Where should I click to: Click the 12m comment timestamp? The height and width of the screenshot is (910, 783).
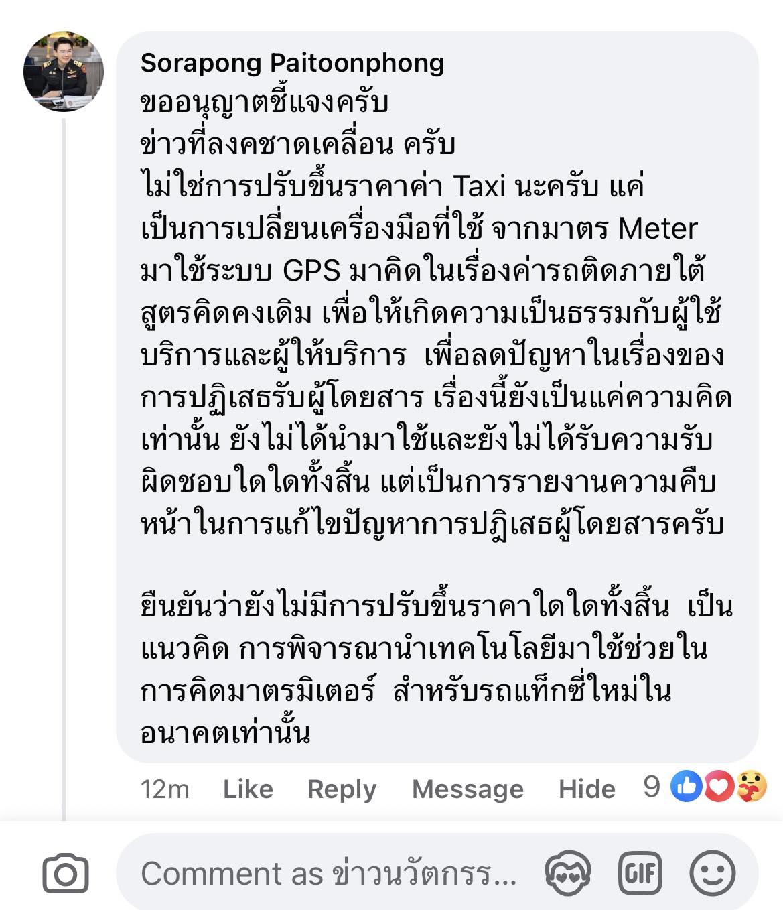pos(165,789)
